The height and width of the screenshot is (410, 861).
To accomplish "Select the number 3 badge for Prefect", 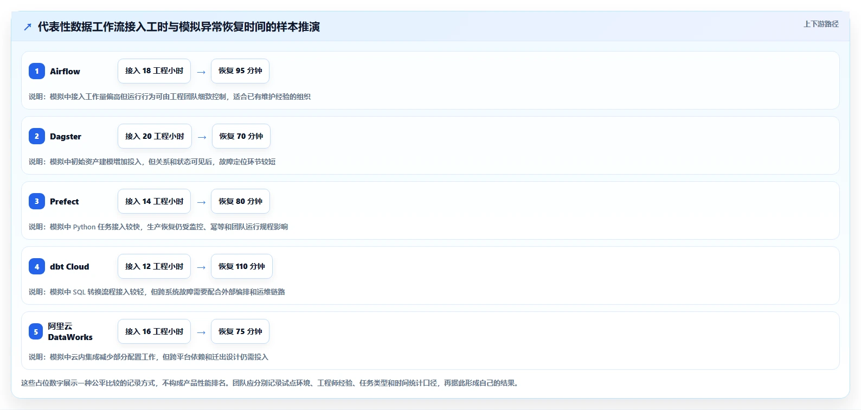I will 37,201.
